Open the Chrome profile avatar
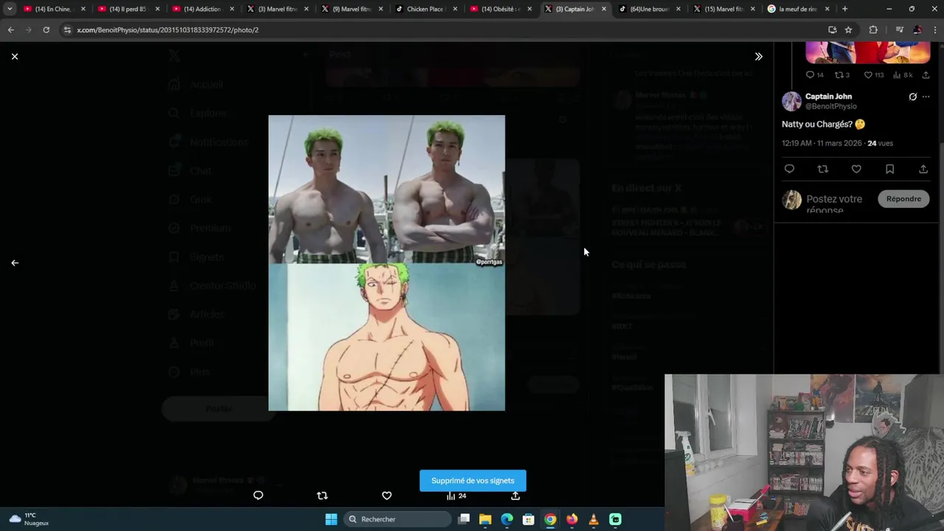Image resolution: width=944 pixels, height=531 pixels. pyautogui.click(x=917, y=29)
